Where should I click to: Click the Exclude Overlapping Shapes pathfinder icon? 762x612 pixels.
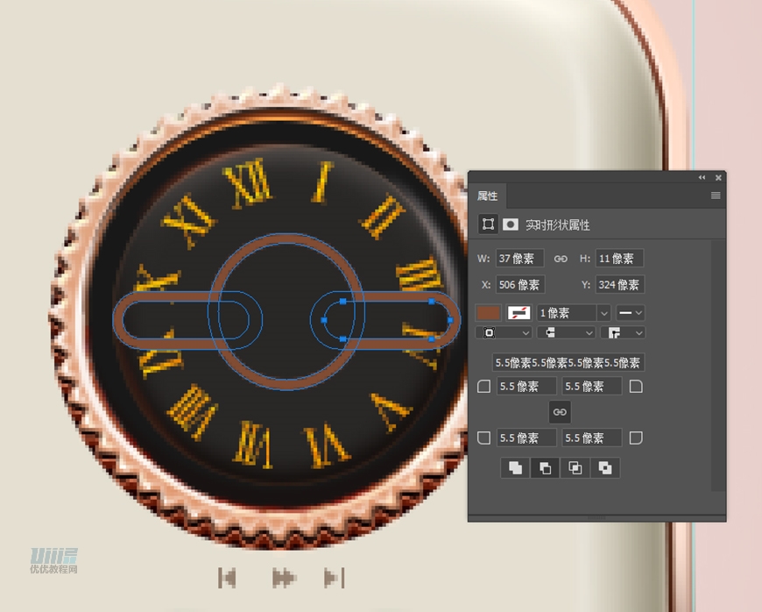[605, 468]
